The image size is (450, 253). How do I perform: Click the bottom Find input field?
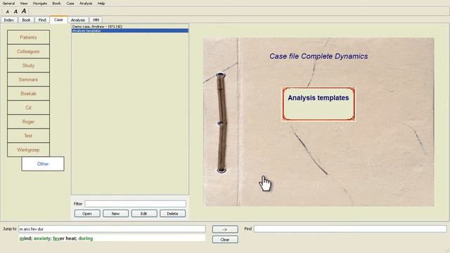click(350, 228)
